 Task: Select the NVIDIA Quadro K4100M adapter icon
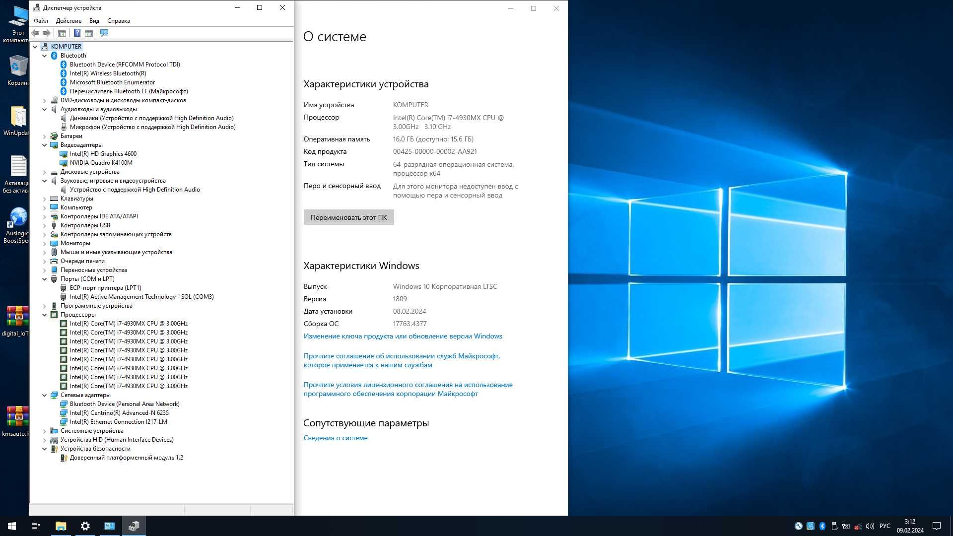[64, 163]
